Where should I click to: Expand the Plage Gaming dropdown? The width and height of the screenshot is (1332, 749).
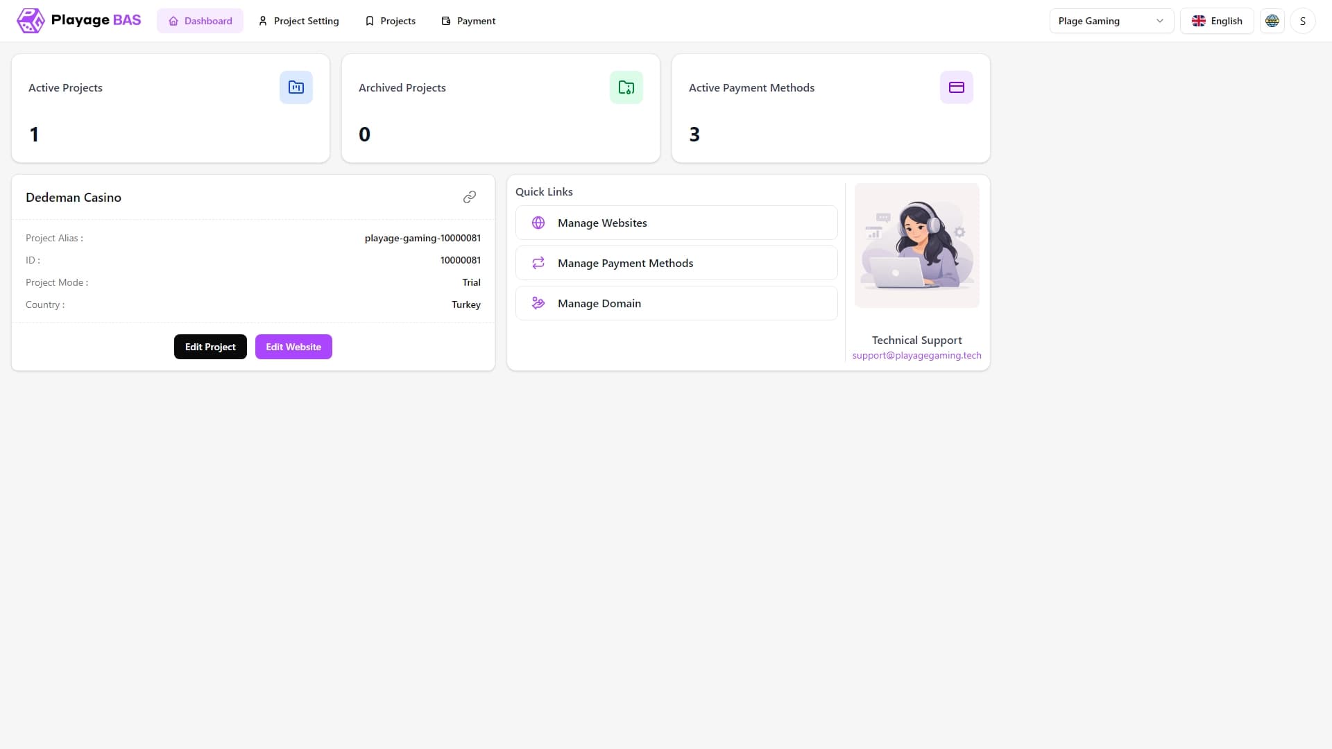tap(1111, 21)
